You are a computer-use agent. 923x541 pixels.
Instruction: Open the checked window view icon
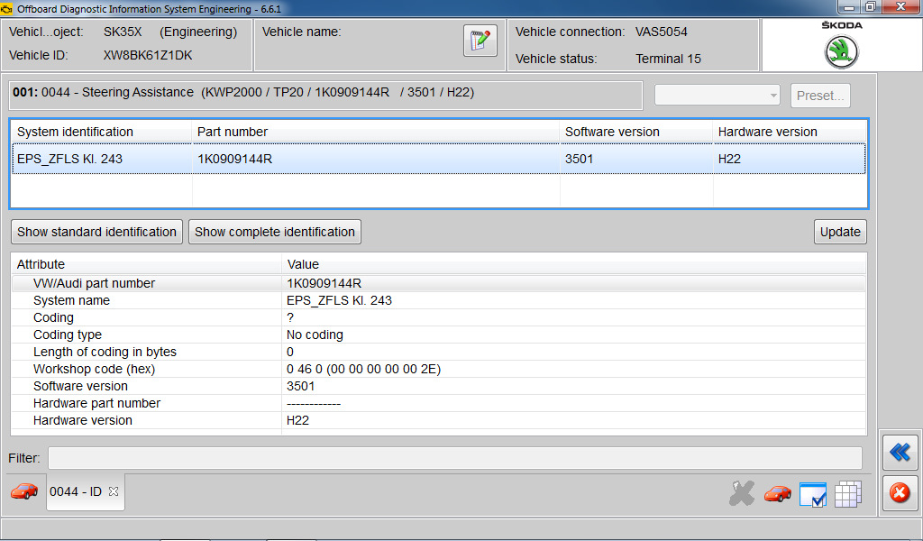click(x=812, y=493)
